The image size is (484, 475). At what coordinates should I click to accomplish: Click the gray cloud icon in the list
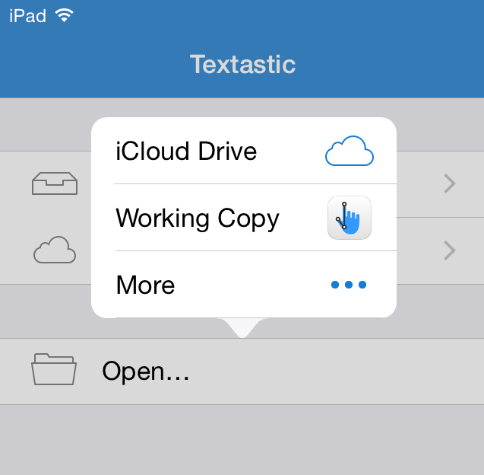pyautogui.click(x=55, y=250)
